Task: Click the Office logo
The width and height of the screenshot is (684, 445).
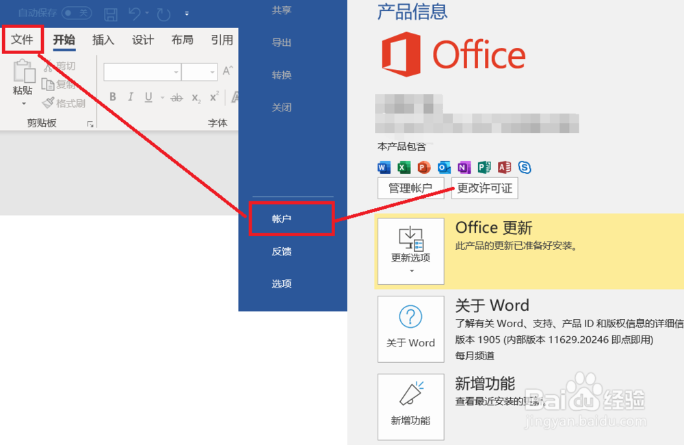Action: tap(453, 54)
